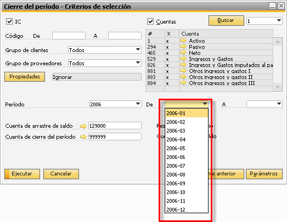
Task: Click the link arrow next to Activo
Action: click(183, 41)
